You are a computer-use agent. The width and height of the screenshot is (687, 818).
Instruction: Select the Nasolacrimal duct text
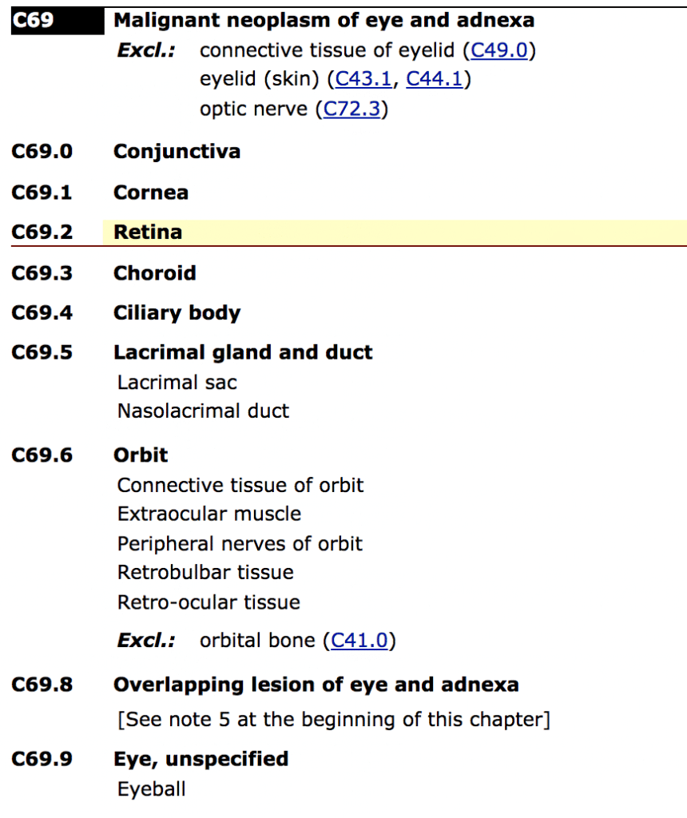(203, 411)
